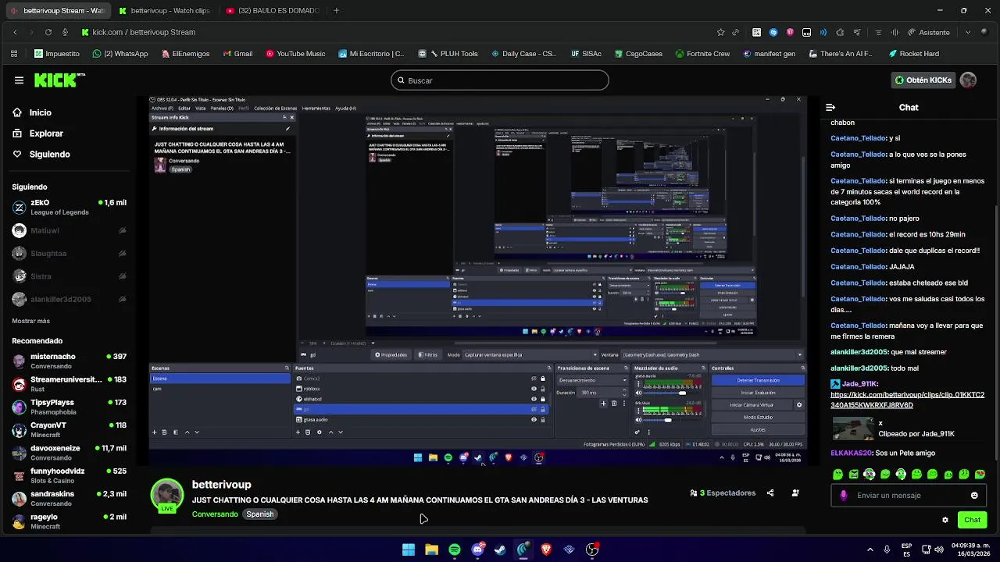Screen dimensions: 1000x562
Task: Click the user icon beside share
Action: (795, 493)
